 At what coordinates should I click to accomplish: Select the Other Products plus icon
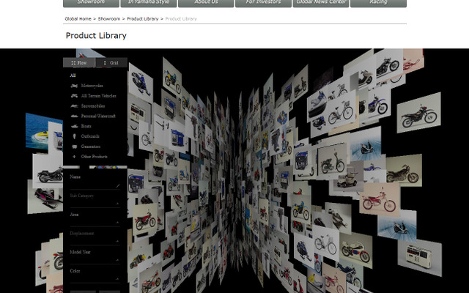(74, 157)
